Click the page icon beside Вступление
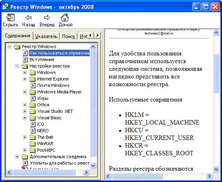This screenshot has width=222, height=182. (25, 59)
